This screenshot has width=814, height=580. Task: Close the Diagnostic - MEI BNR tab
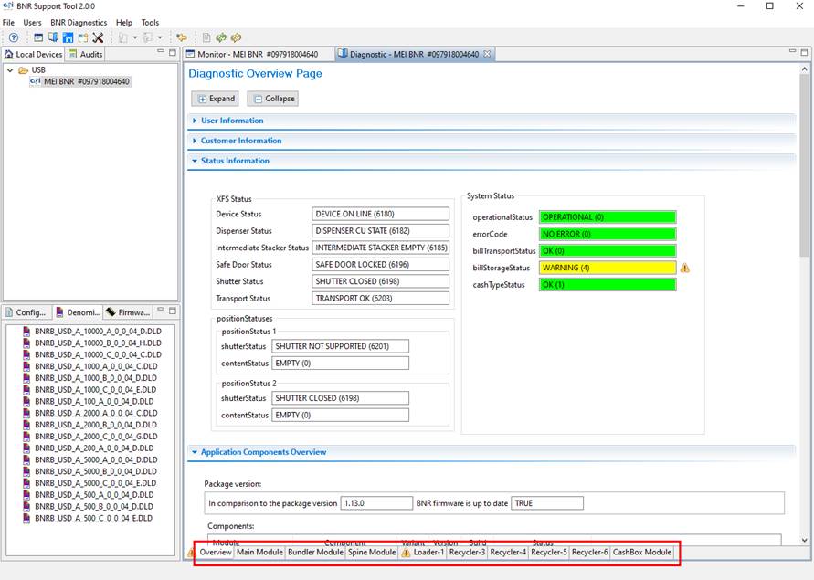tap(487, 54)
